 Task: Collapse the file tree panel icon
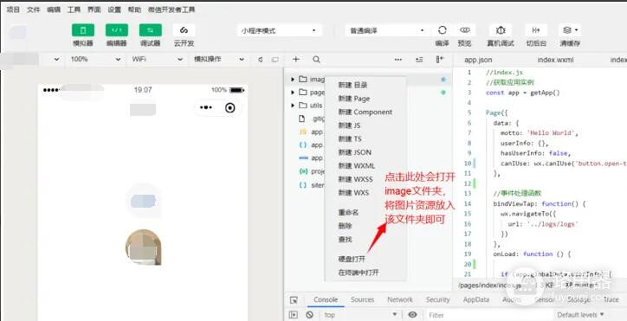point(440,59)
